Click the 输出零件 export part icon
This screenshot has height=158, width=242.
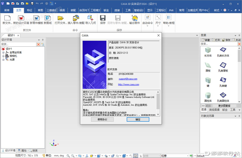(x=134, y=18)
